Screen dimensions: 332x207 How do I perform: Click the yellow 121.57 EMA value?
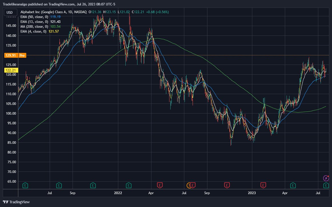point(53,31)
